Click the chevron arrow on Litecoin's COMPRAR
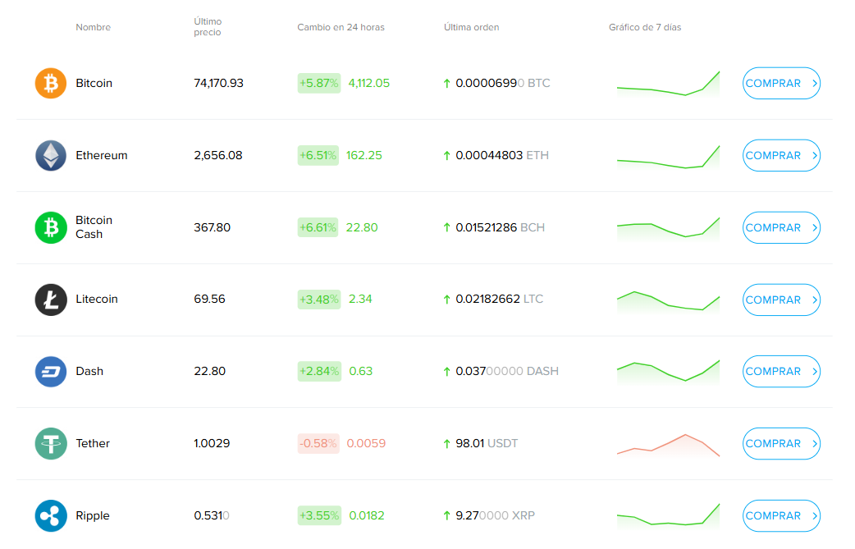Screen dimensions: 855x549 [x=814, y=300]
